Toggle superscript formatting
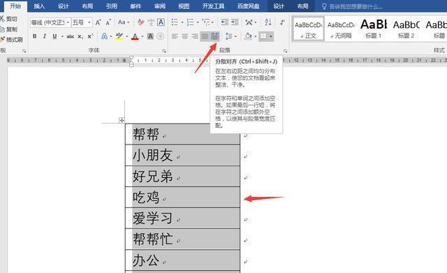447x273 pixels. click(90, 36)
